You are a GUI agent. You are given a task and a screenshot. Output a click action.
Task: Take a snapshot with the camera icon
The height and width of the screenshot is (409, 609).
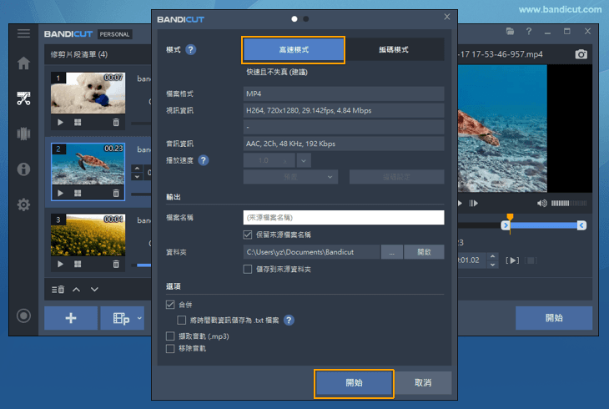click(581, 54)
